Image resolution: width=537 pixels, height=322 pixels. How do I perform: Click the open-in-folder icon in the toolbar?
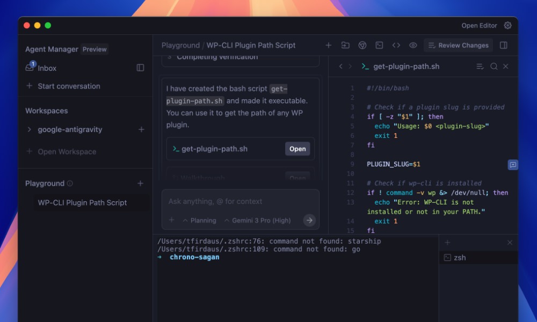click(x=344, y=45)
